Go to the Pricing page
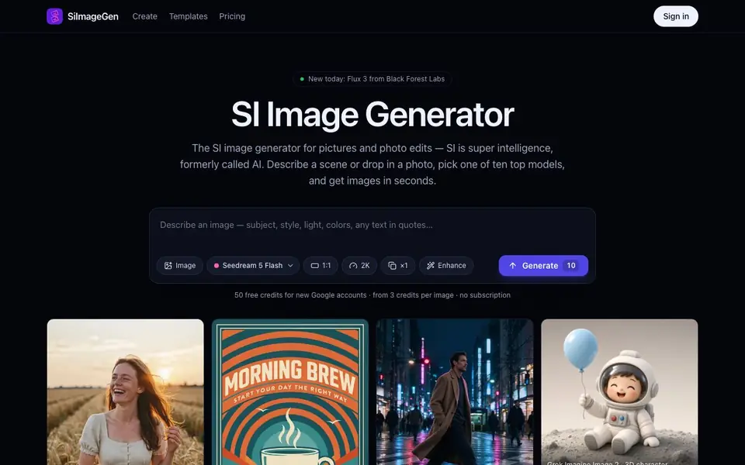Screen dimensions: 745x465 tap(232, 16)
